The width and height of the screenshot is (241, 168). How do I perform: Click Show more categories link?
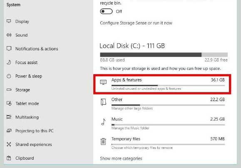point(121,158)
